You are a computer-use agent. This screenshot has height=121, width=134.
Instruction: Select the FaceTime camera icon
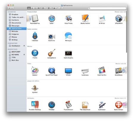pyautogui.click(x=52, y=37)
